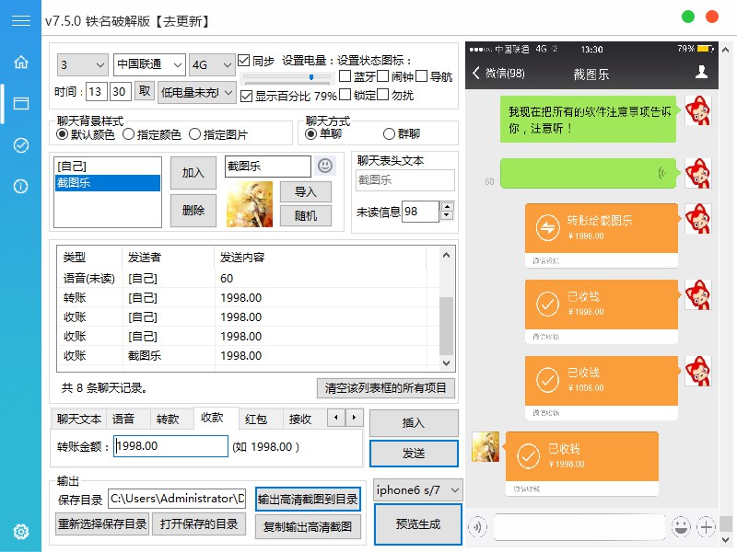Click 输出高清截图到目录 button
737x552 pixels.
[308, 499]
